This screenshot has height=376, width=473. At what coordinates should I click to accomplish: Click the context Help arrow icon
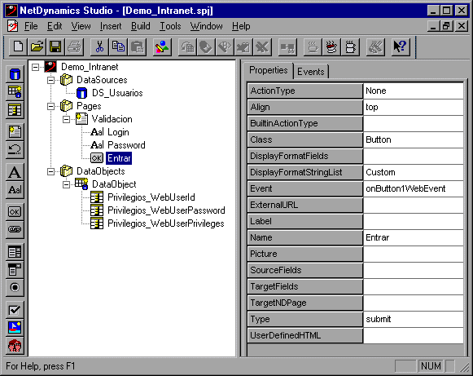pyautogui.click(x=401, y=46)
